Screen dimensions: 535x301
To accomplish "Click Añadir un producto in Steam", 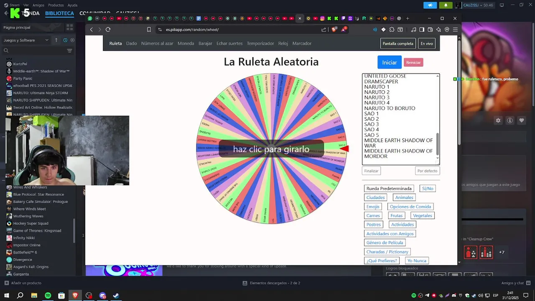I will coord(23,283).
